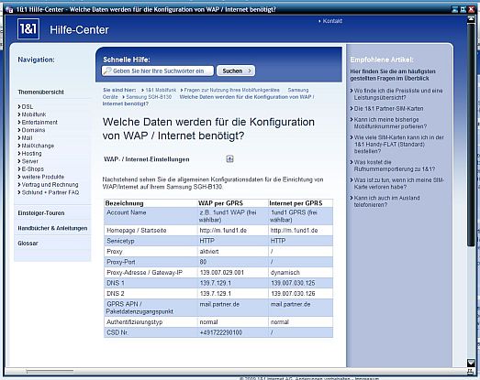Viewport: 480px width, 380px height.
Task: Click '139.007.029.001' gateway IP cell
Action: [222, 273]
